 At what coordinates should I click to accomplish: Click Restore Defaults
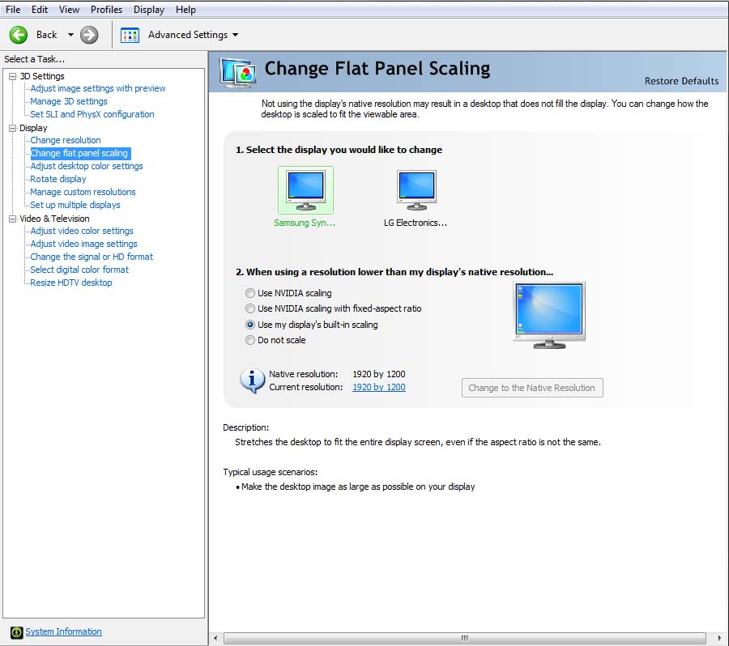[681, 81]
